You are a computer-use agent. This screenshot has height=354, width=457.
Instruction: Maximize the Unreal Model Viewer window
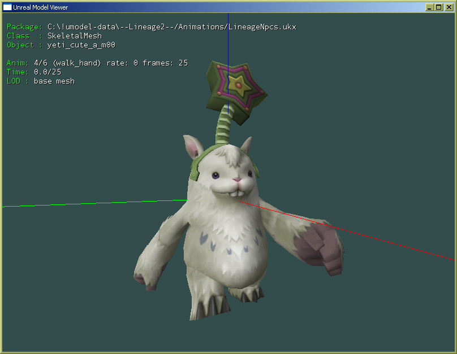click(x=438, y=7)
